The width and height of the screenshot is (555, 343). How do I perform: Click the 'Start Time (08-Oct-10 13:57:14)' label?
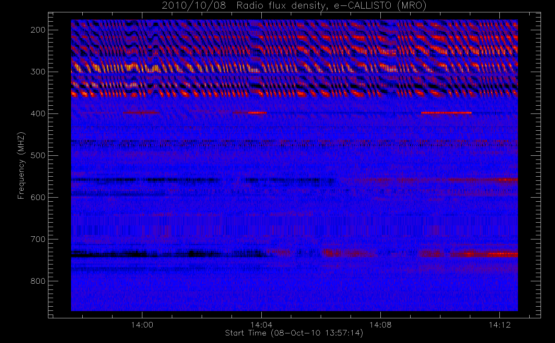tap(294, 333)
